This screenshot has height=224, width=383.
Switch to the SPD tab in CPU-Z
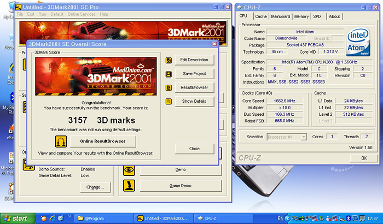pos(317,16)
